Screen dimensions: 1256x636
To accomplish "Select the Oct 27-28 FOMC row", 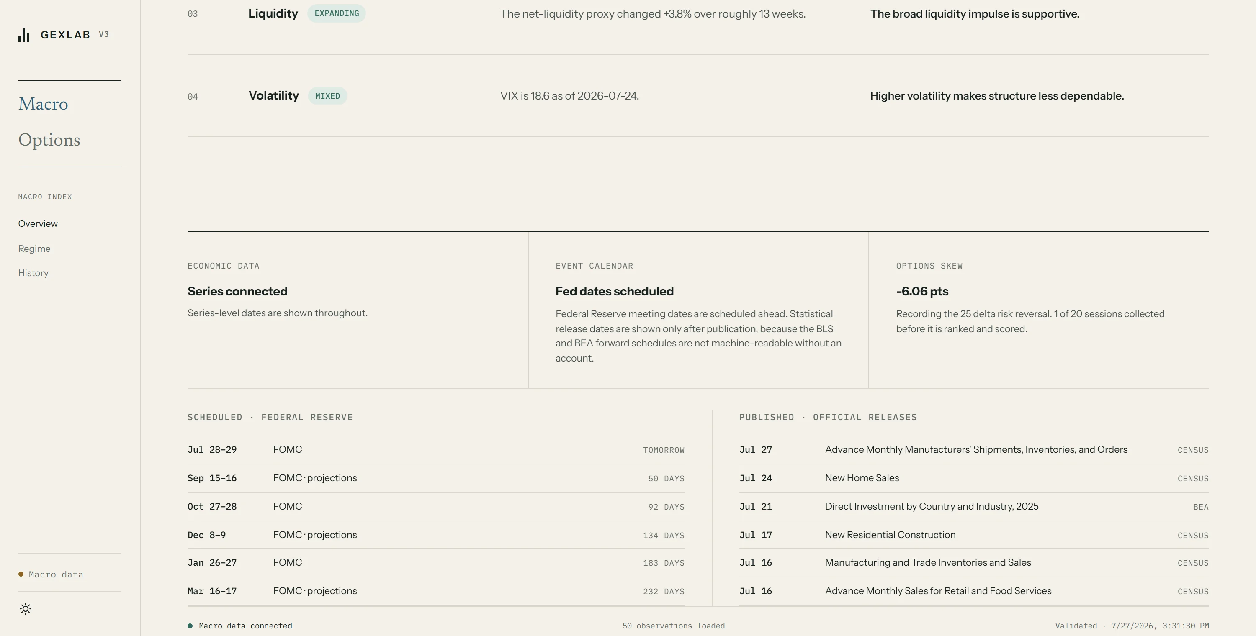I will (x=436, y=506).
